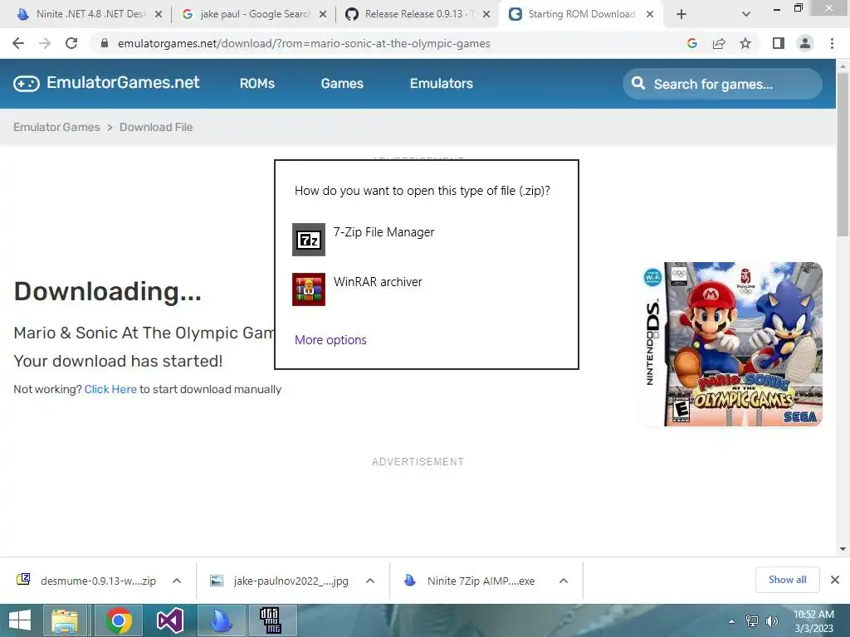
Task: Close the Release 0.9.13 GitHub tab
Action: (486, 14)
